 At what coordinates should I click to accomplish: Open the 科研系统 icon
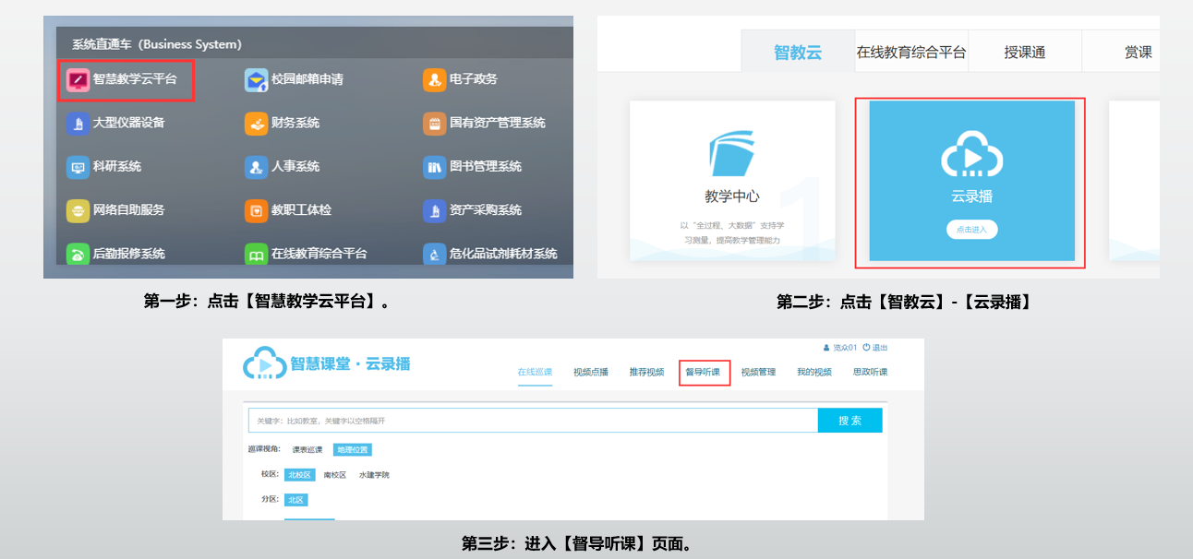coord(78,167)
